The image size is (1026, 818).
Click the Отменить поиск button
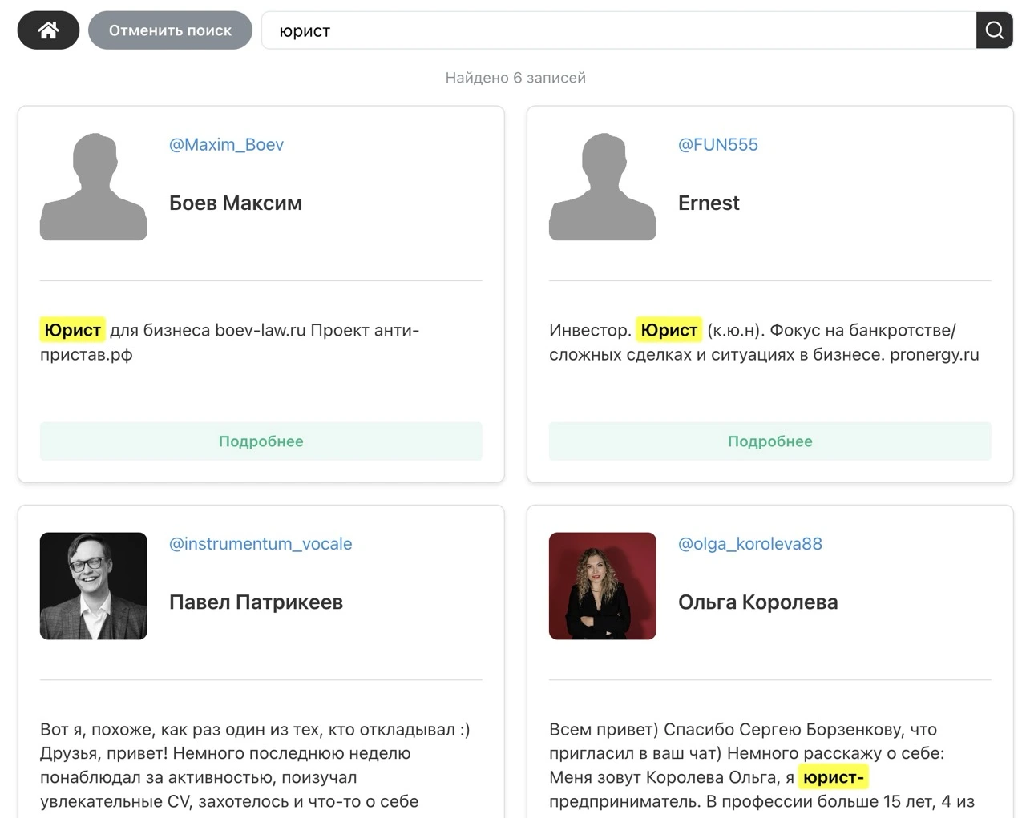[x=170, y=30]
